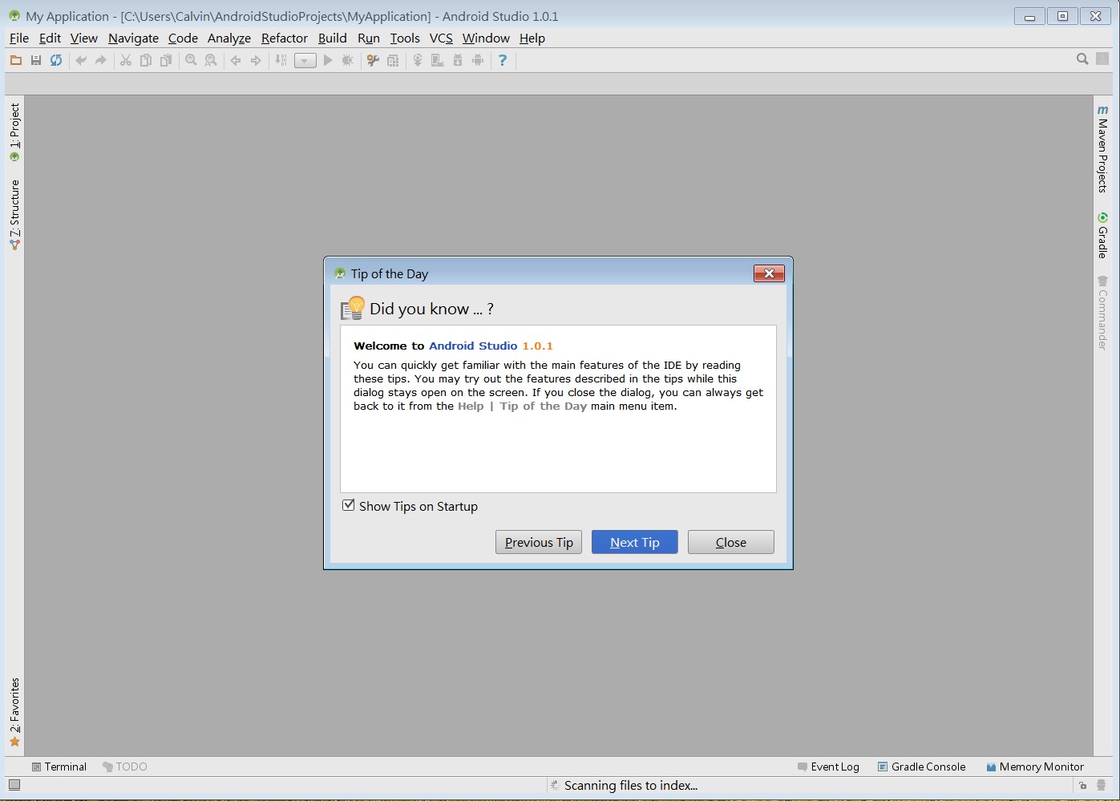Open the Navigate menu
1120x801 pixels.
pos(133,38)
